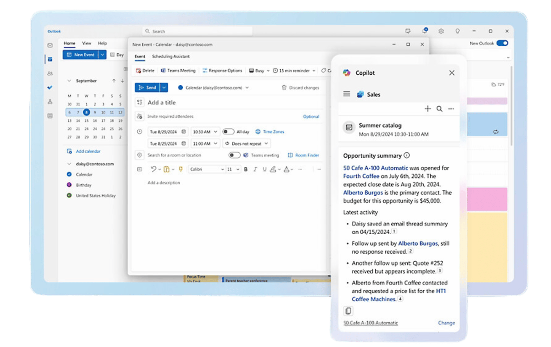
Task: Click the undo arrow in description toolbar
Action: [153, 169]
